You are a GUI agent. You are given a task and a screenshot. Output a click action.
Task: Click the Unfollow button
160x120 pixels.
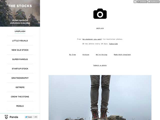(142, 2)
